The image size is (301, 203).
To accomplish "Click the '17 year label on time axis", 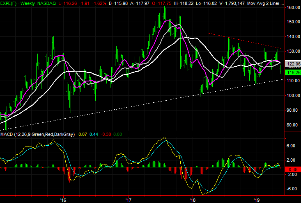I will pos(128,200).
